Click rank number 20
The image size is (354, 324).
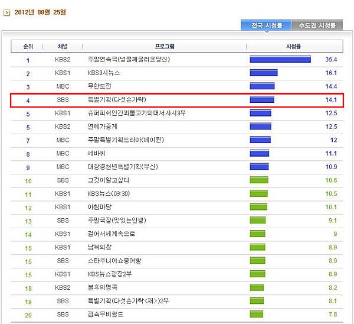tap(28, 315)
